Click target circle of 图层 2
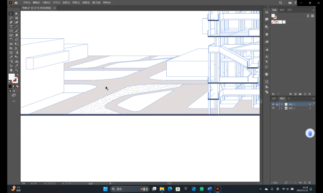 (310, 104)
